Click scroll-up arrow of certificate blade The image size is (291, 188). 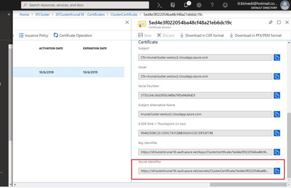(x=289, y=43)
